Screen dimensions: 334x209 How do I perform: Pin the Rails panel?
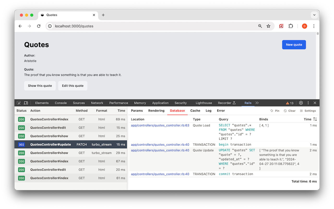275,111
